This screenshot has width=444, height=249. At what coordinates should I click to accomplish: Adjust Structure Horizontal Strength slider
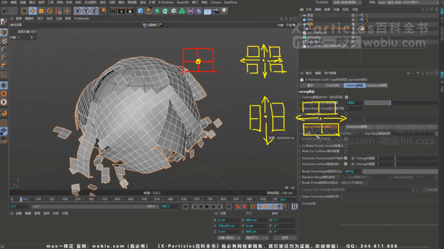(417, 158)
